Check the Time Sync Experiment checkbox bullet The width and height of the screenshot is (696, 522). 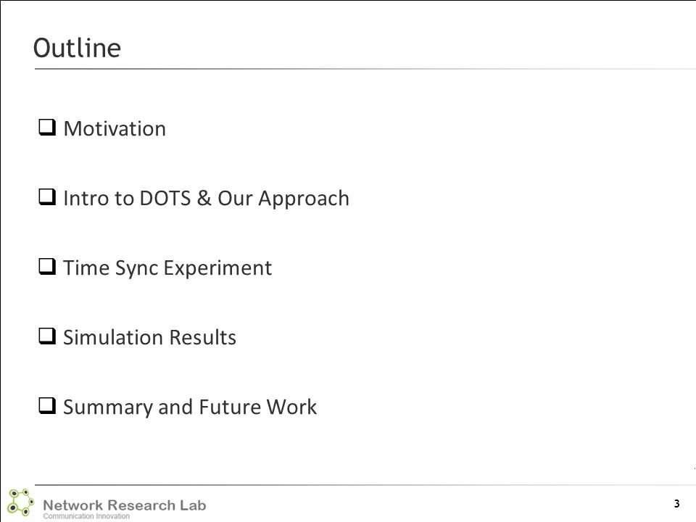47,266
